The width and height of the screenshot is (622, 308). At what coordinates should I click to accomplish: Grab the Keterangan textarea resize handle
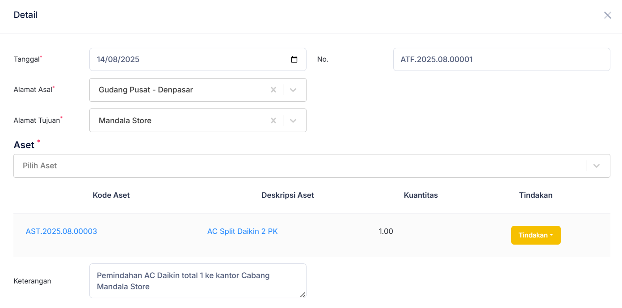point(303,295)
